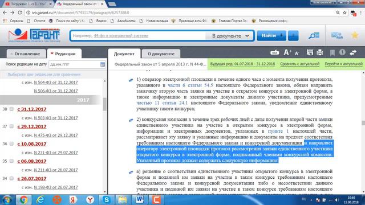The height and width of the screenshot is (205, 365).
Task: Switch to the Документ tab
Action: [124, 54]
